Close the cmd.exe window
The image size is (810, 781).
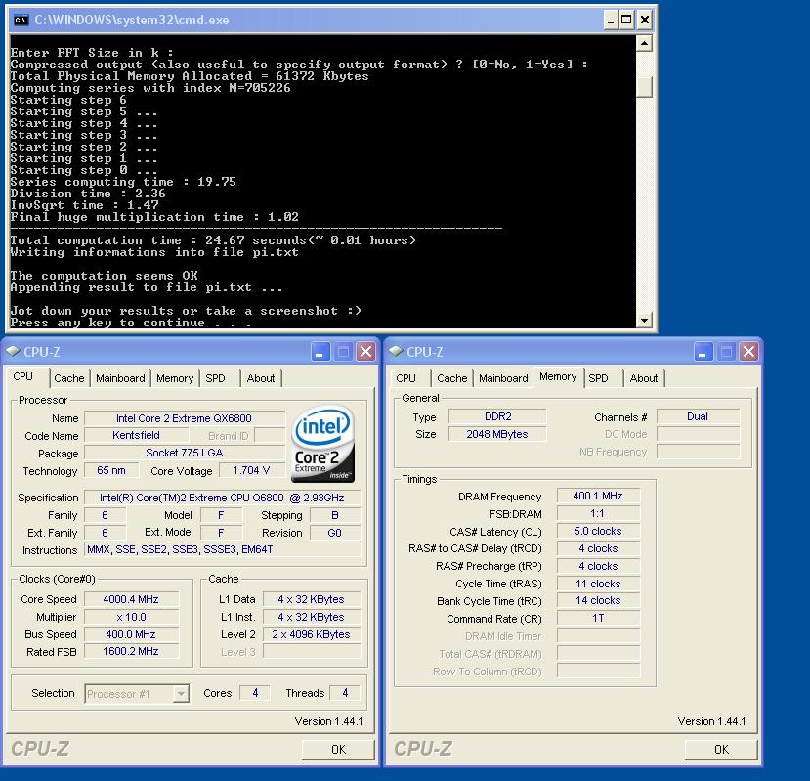[x=645, y=21]
